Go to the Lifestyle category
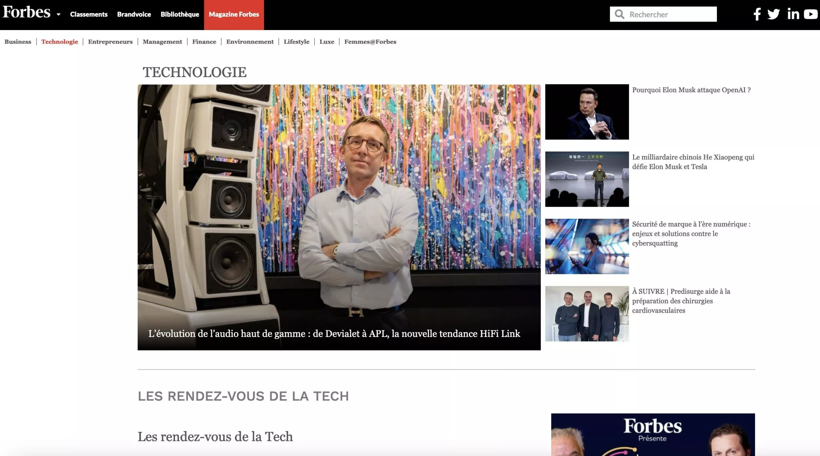Screen dimensions: 820x456 tap(297, 42)
